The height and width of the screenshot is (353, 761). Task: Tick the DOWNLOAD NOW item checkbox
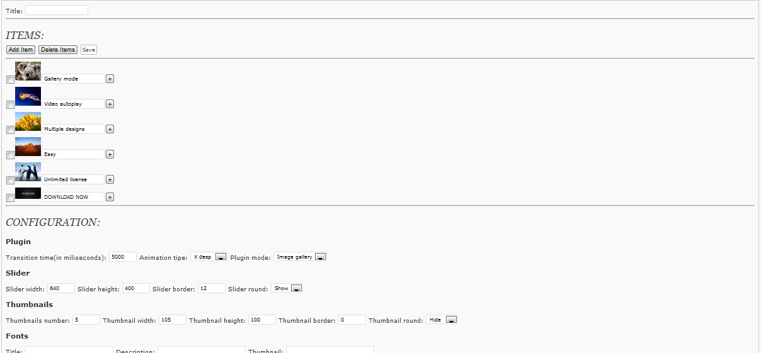pos(10,198)
